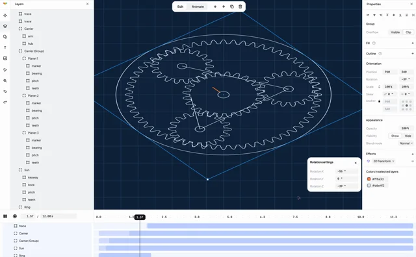Screen dimensions: 416x257
Task: Click the align left icon in Properties
Action: pos(368,15)
